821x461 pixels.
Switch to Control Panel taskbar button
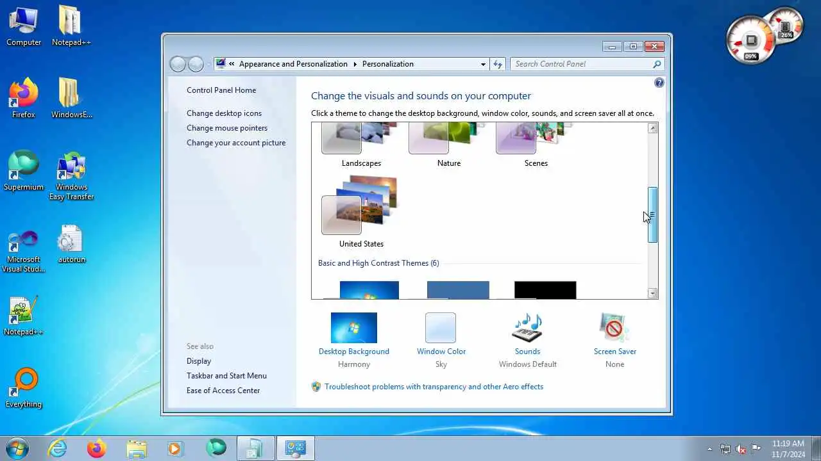click(x=295, y=448)
